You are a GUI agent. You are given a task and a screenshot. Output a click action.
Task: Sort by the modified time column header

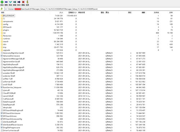click(81, 13)
